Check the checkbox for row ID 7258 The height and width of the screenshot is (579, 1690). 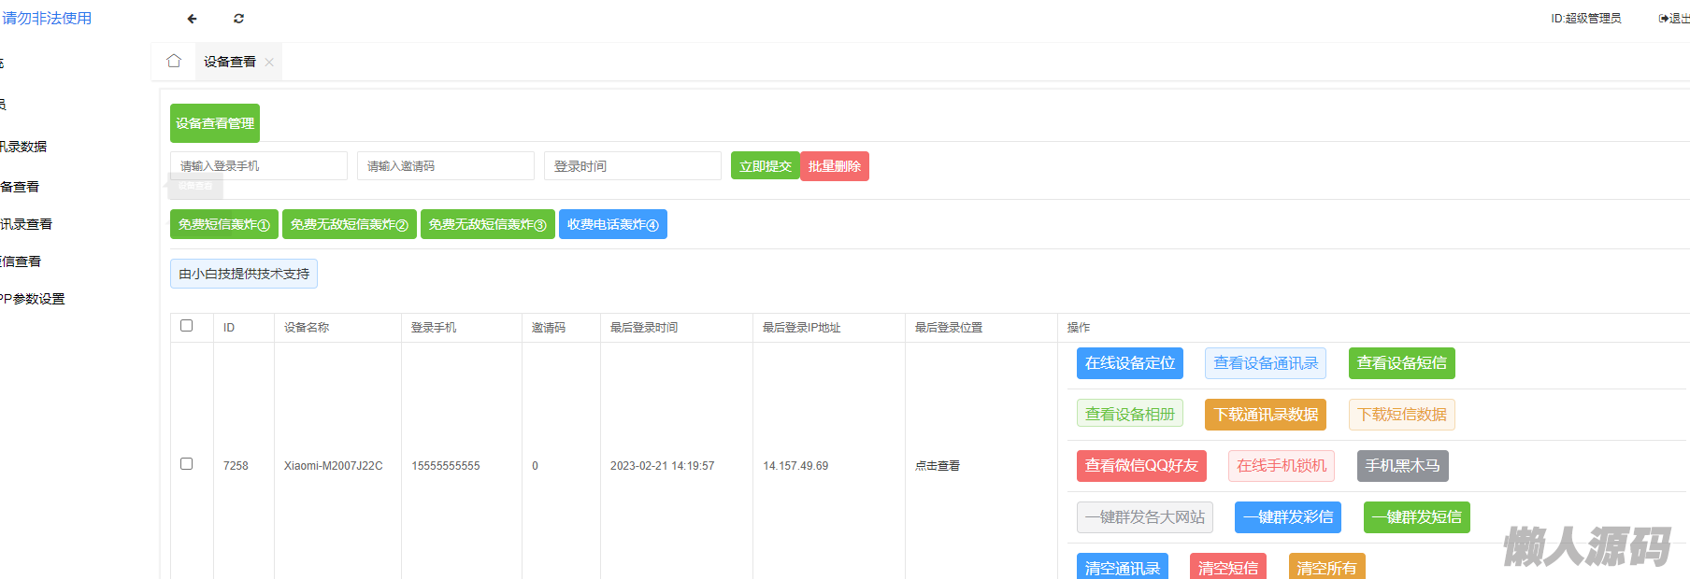coord(187,464)
